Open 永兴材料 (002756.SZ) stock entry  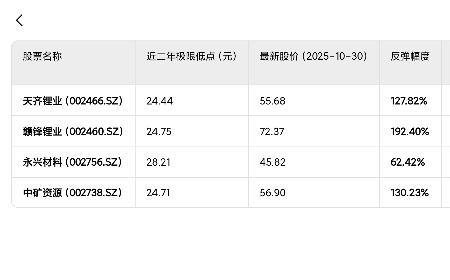72,162
